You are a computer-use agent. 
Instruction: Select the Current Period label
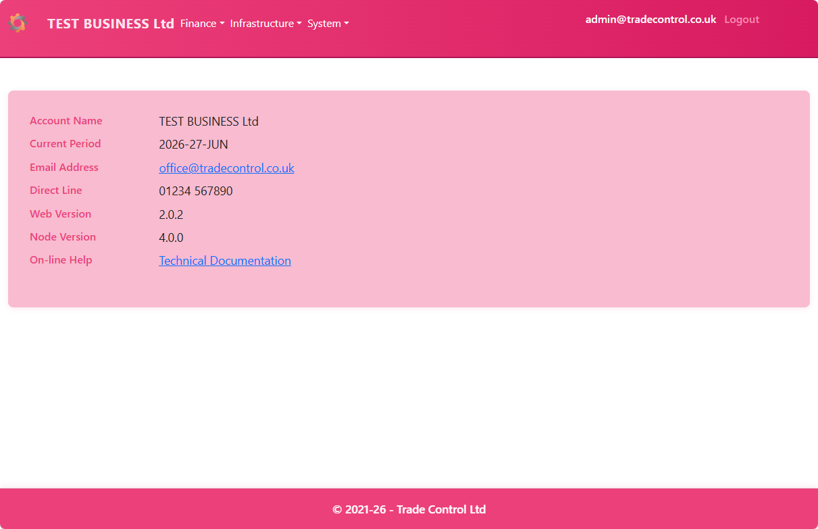pos(66,144)
